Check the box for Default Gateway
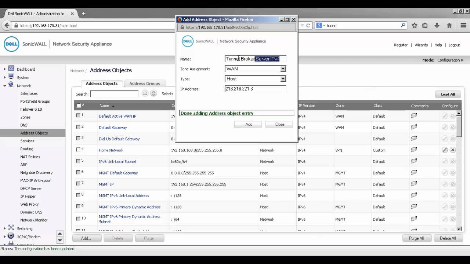This screenshot has height=264, width=470. coord(78,126)
